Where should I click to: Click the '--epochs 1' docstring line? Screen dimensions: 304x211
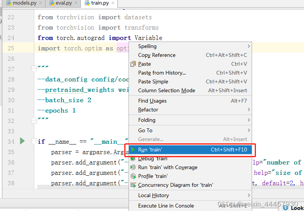tap(57, 111)
